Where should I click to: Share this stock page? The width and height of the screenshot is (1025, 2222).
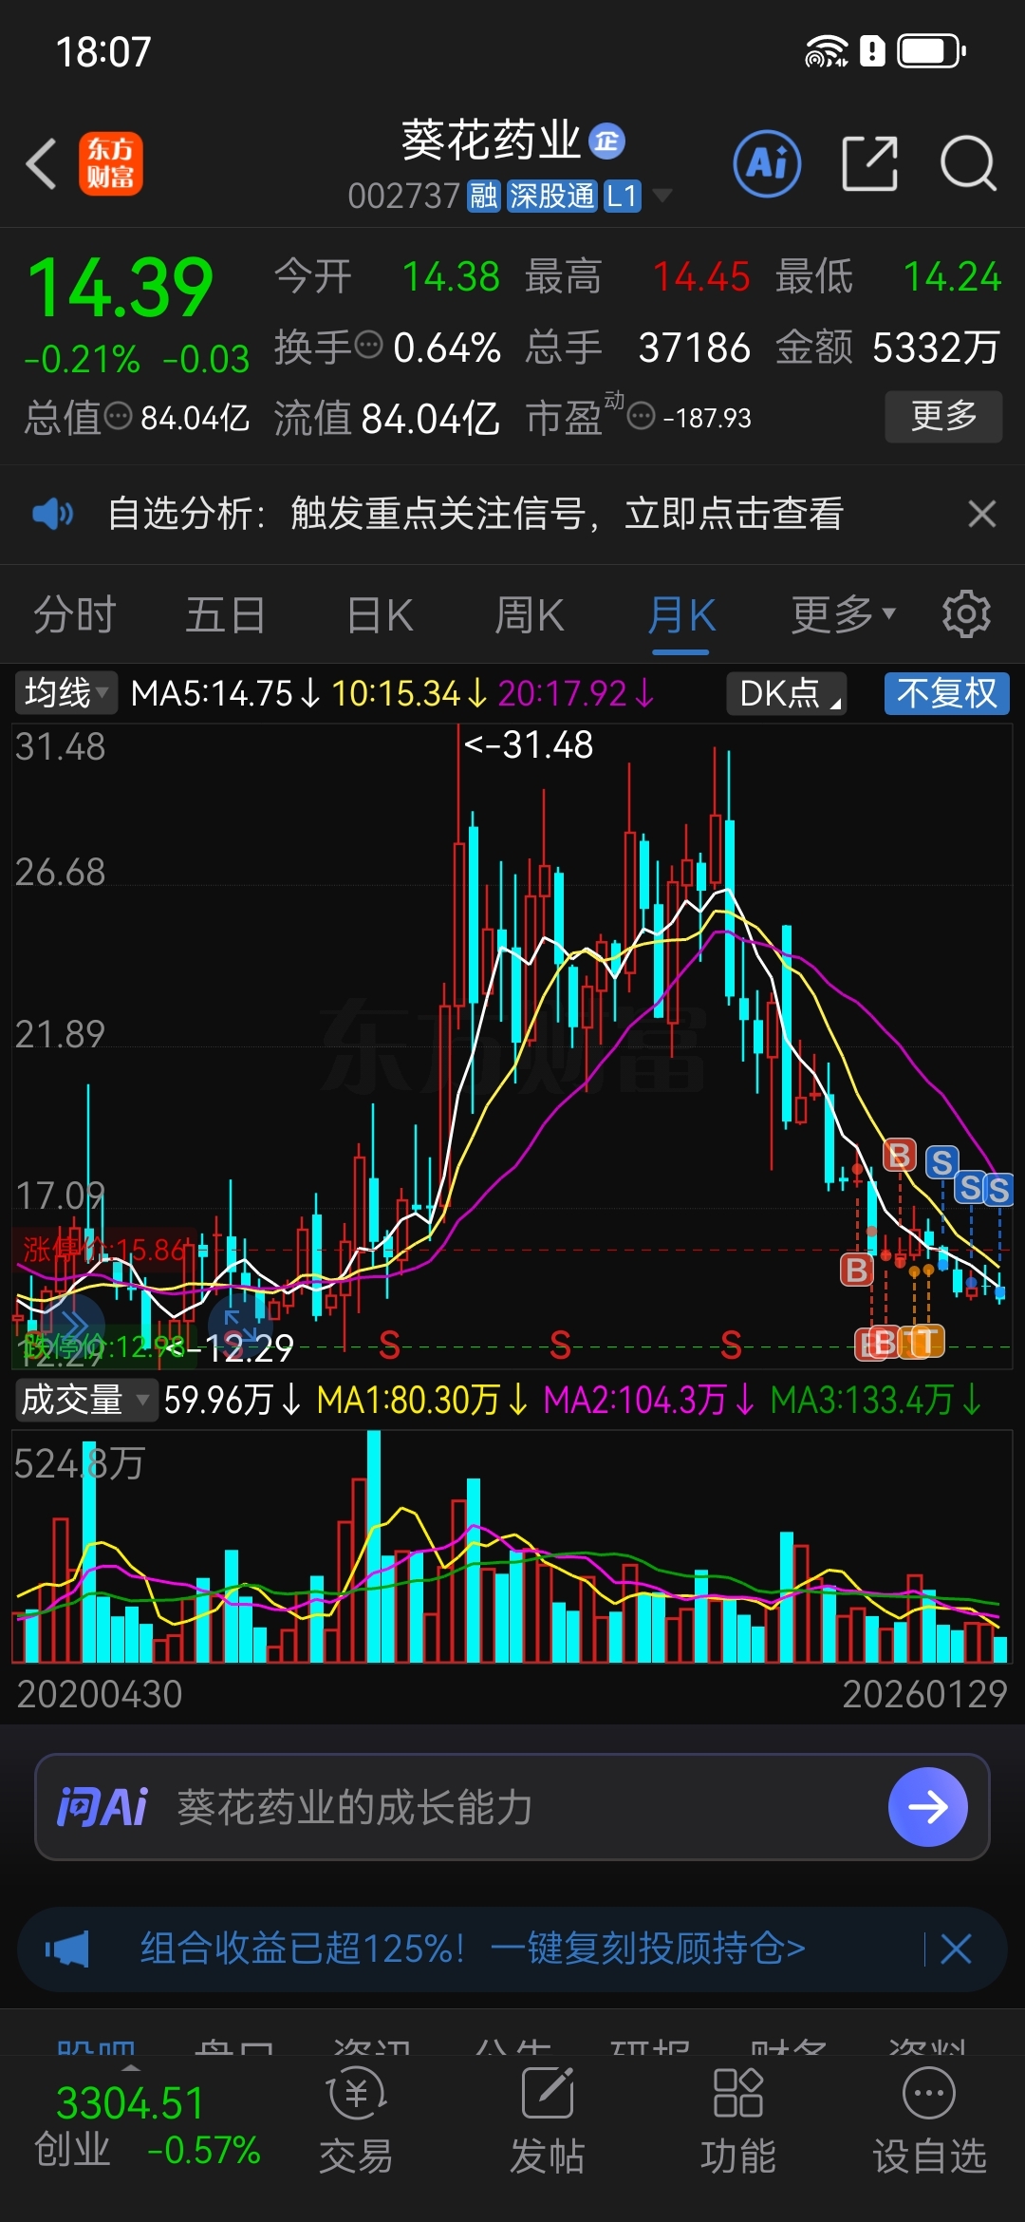[869, 163]
